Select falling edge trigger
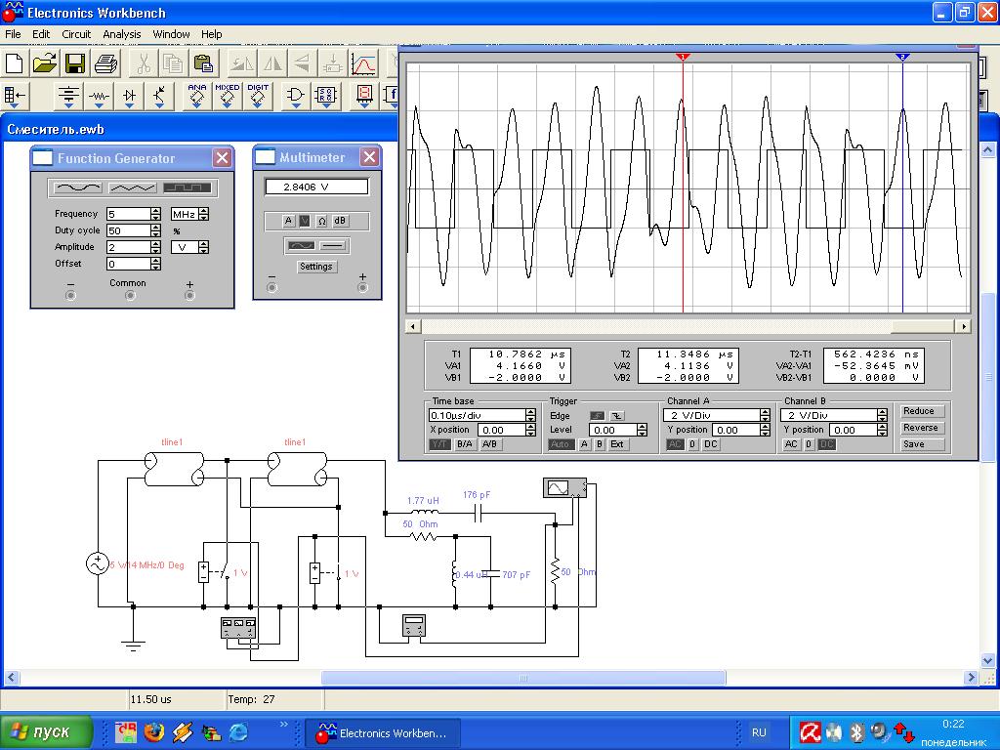 coord(617,416)
